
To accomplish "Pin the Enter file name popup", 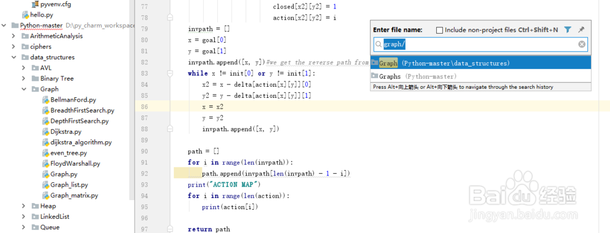I will [581, 29].
